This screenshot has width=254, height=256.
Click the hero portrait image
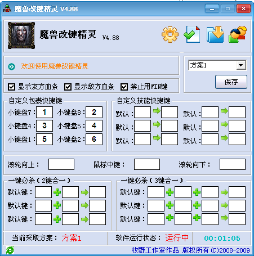(21, 35)
